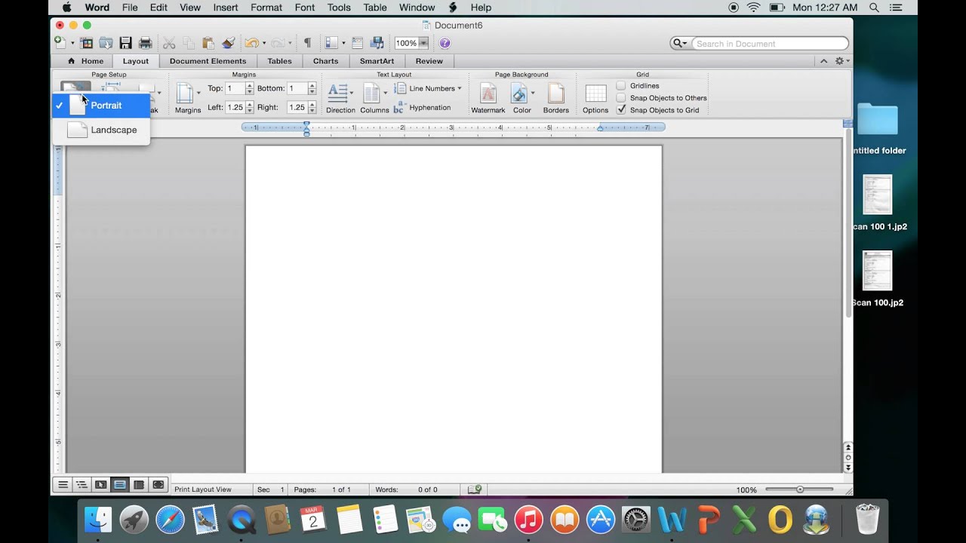Screen dimensions: 966x543
Task: Open the ribbon settings gear menu
Action: 841,61
